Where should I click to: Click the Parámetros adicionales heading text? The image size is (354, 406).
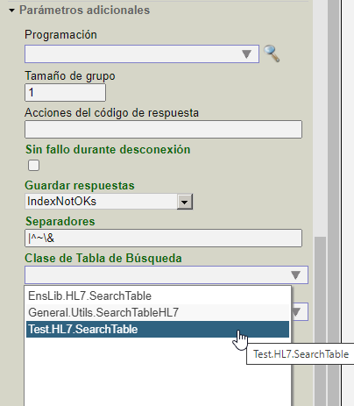click(85, 11)
